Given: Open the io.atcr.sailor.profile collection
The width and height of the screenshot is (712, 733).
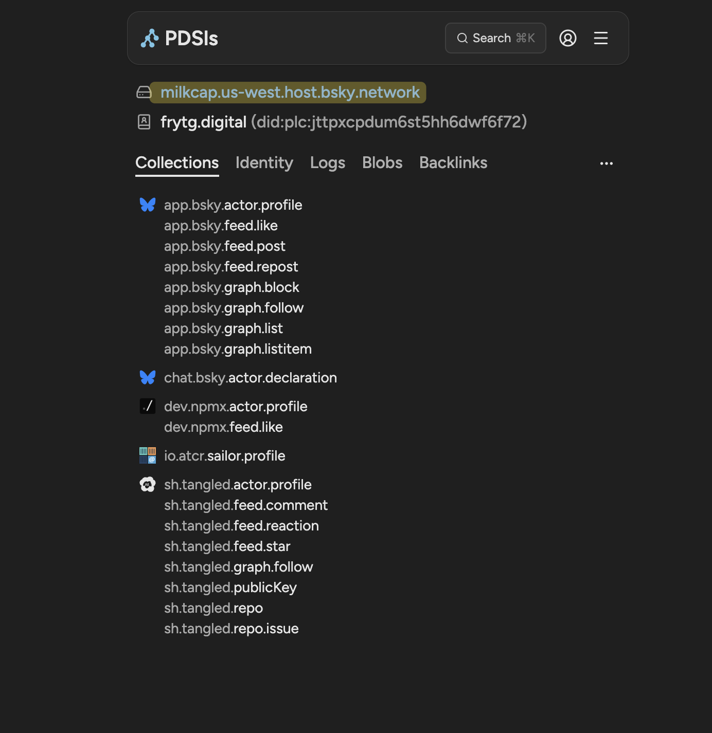Looking at the screenshot, I should tap(225, 456).
